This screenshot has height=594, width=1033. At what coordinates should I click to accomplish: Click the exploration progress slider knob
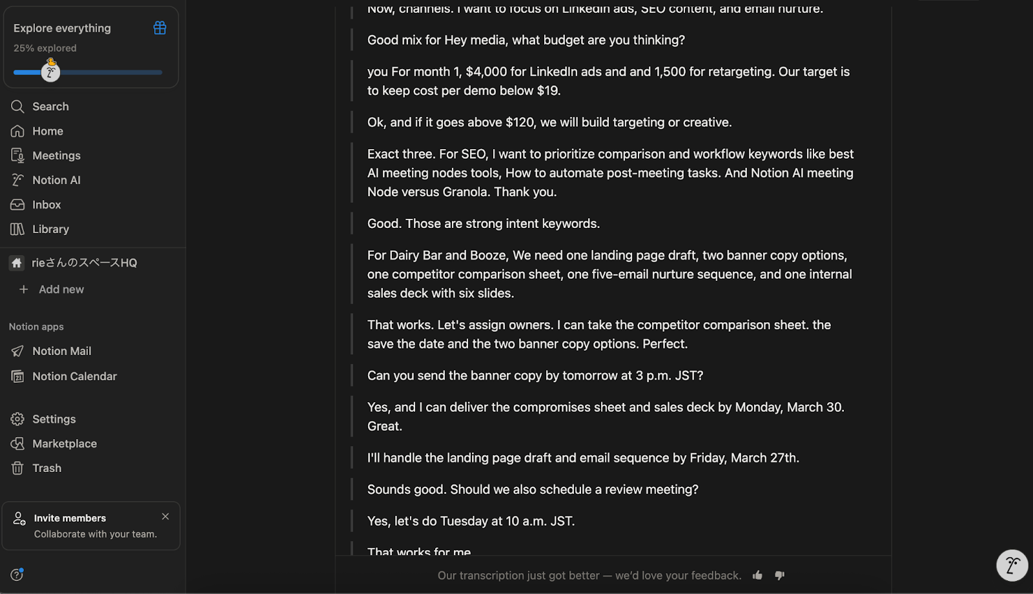(x=50, y=72)
